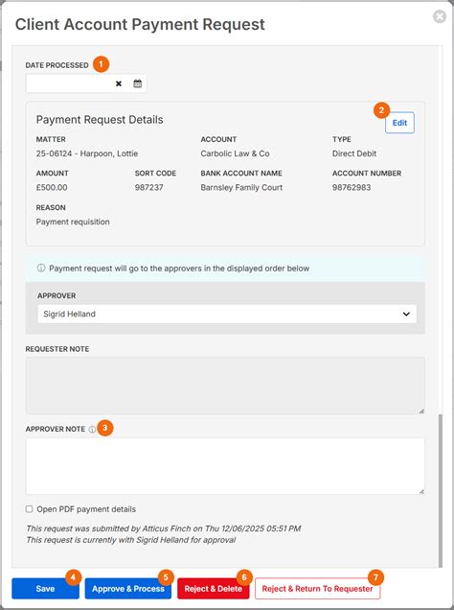This screenshot has width=454, height=610.
Task: Click the Approver dropdown chevron arrow
Action: click(406, 314)
